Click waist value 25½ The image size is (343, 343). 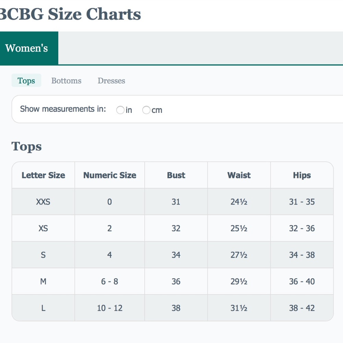coord(239,228)
